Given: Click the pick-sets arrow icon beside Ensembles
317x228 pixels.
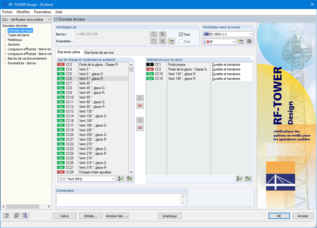Looking at the screenshot, I should tap(154, 41).
